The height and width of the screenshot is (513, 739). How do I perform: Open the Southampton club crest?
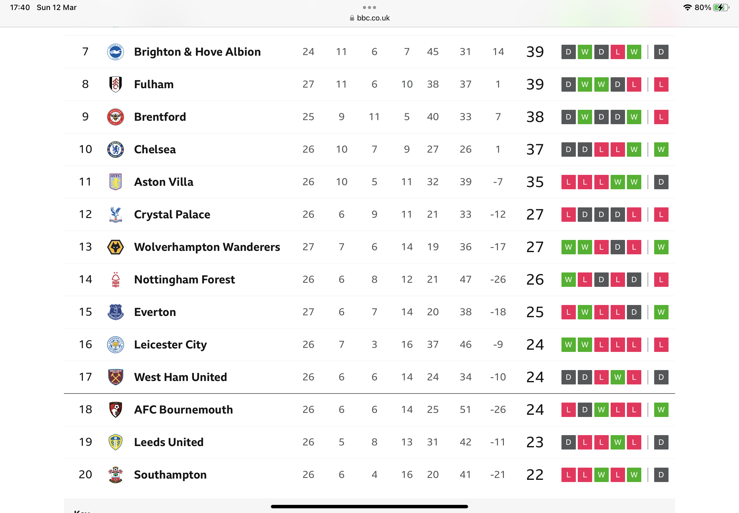coord(115,475)
